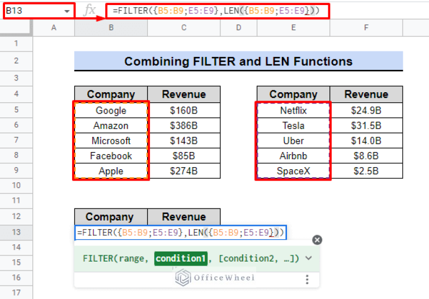Click Company header cell in E4
The image size is (429, 299).
click(294, 94)
